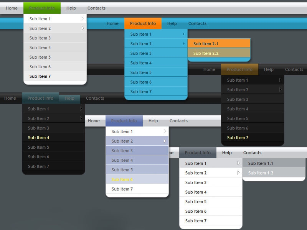
Task: Open Help in the green-themed menu bar
Action: [71, 8]
